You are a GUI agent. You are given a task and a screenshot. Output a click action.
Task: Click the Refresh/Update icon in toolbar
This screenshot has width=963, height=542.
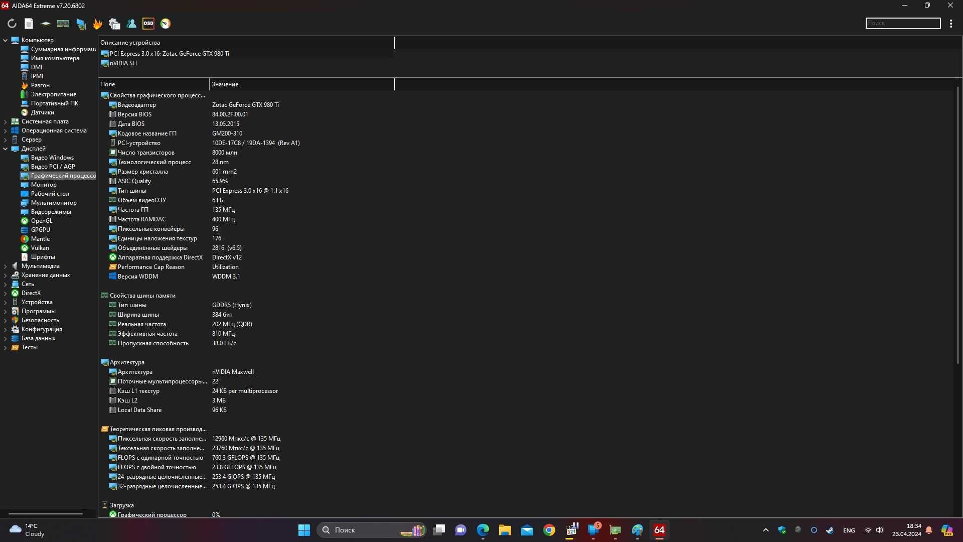pyautogui.click(x=11, y=23)
